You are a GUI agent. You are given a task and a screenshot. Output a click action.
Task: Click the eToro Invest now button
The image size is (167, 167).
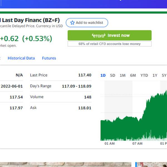[109, 35]
